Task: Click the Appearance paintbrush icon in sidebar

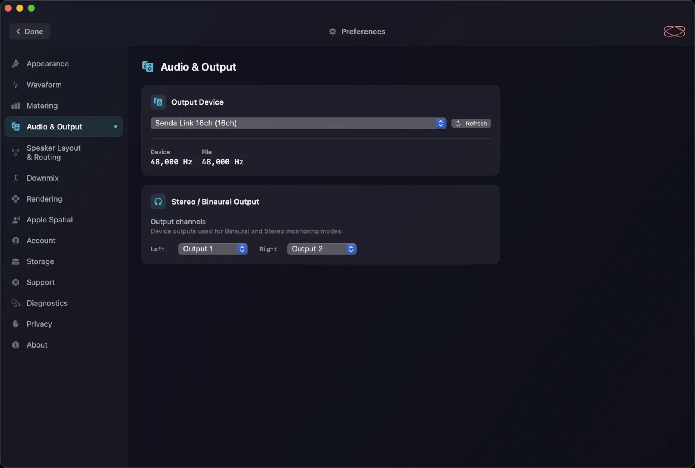Action: coord(15,64)
